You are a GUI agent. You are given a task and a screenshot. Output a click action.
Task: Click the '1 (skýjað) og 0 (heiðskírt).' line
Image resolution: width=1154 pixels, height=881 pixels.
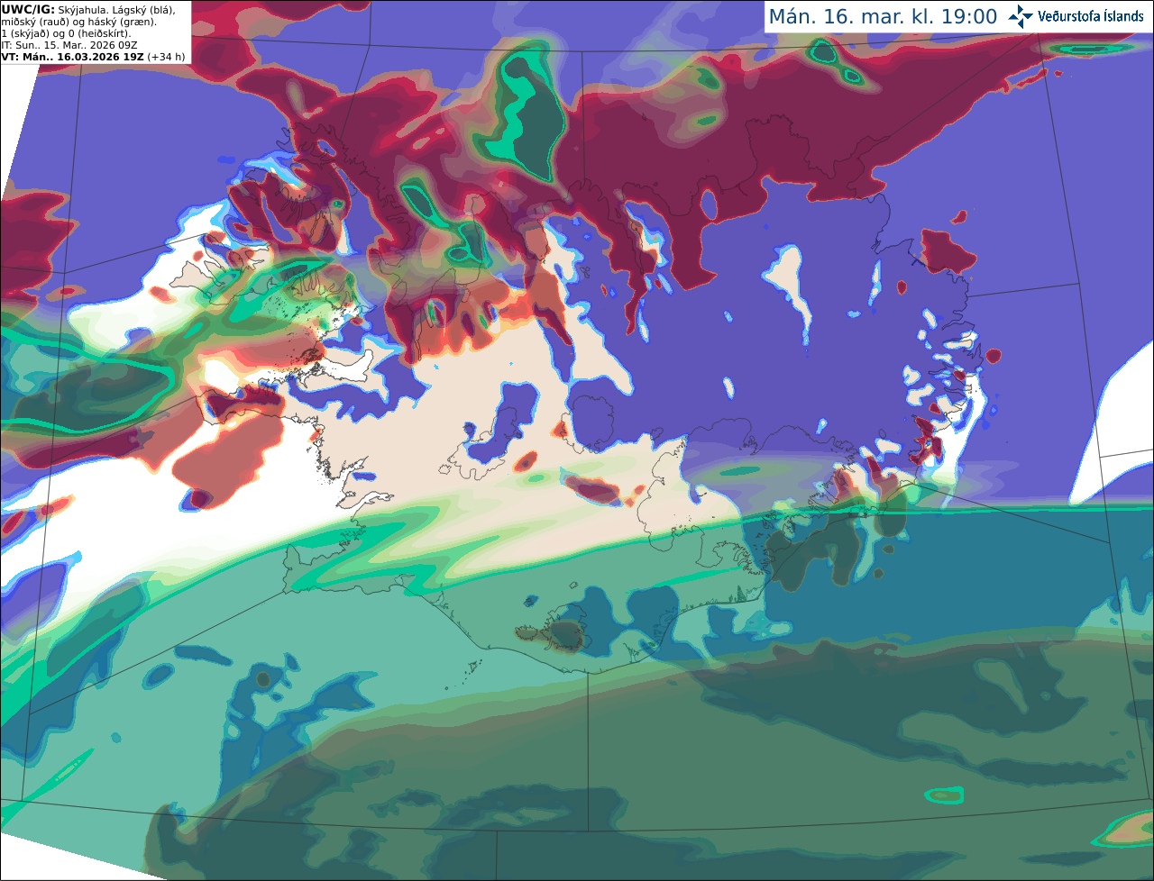tap(66, 33)
